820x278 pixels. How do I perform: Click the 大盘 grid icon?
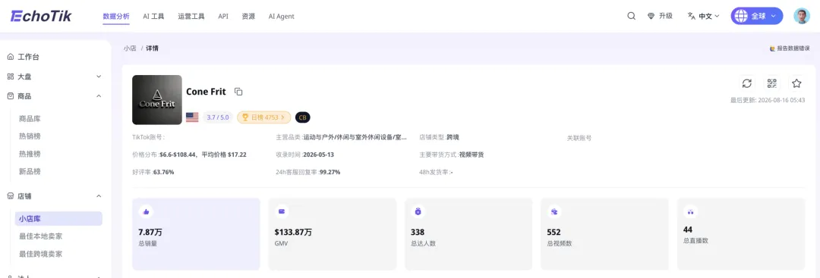tap(11, 77)
